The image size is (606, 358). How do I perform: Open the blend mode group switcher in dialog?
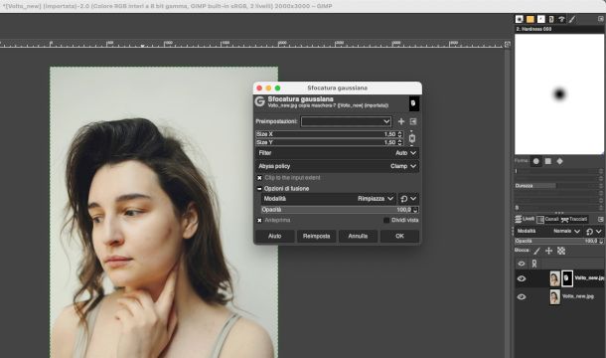408,199
